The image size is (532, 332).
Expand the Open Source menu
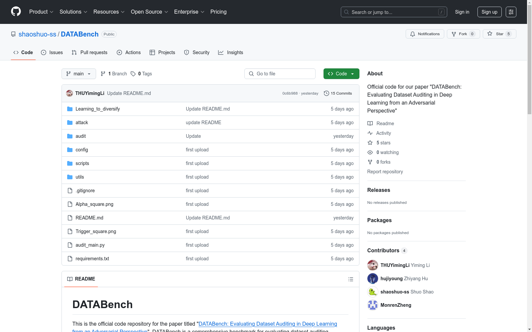[150, 12]
